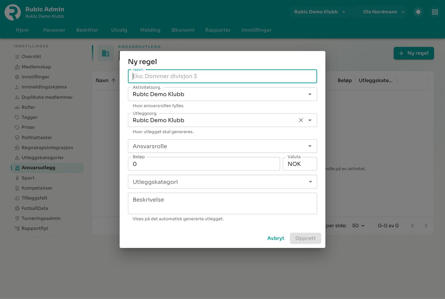Click the Sport running figure icon

tap(17, 178)
